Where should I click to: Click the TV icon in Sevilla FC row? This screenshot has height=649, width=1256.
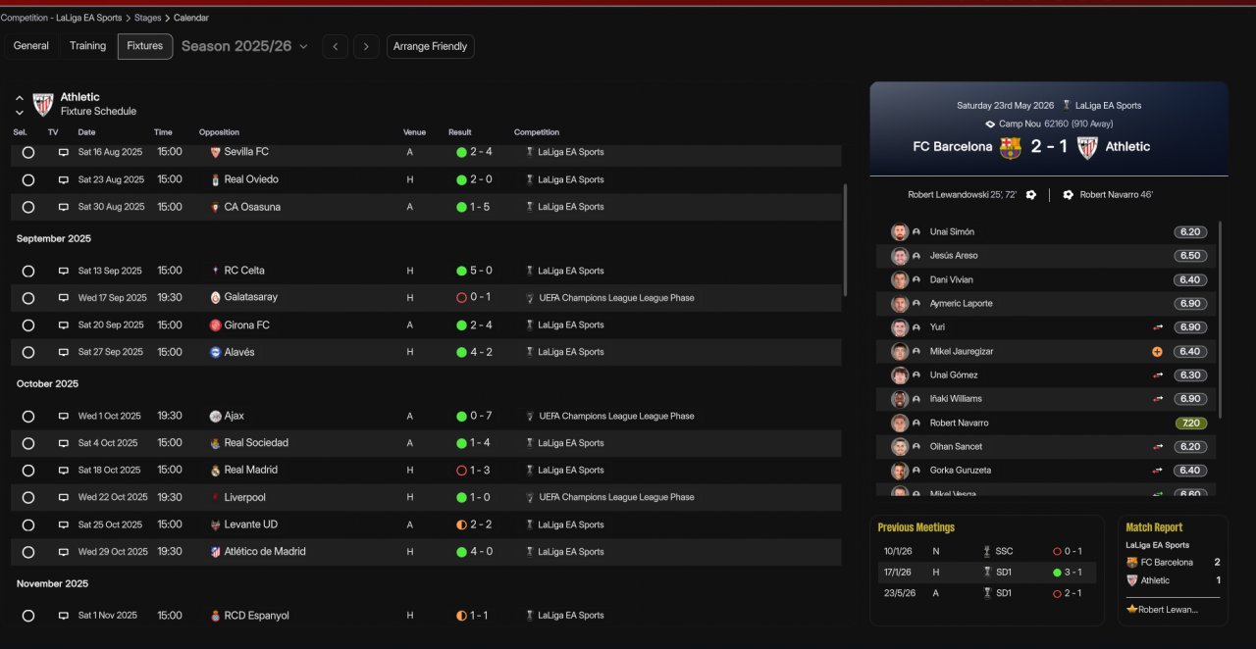tap(64, 152)
